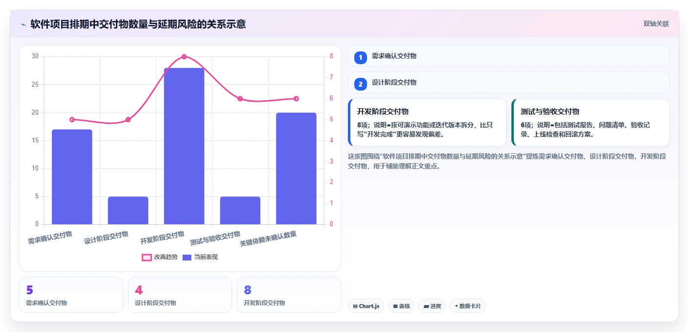Select the stat card showing 5 需求确认交付物

71,295
